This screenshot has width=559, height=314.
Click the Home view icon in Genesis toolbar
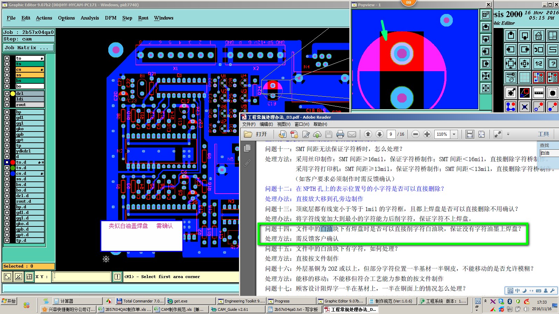coord(538,36)
